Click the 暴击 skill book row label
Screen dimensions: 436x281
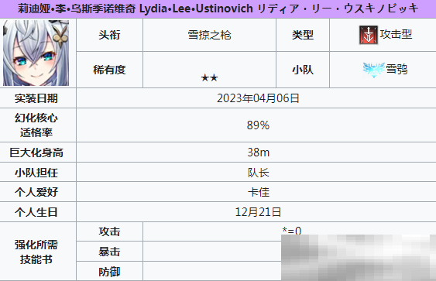pos(109,252)
